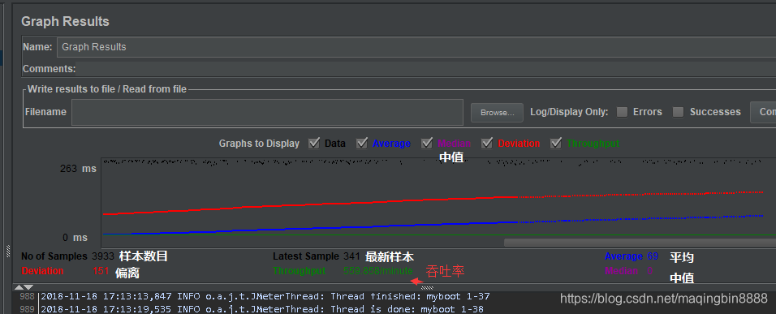This screenshot has width=776, height=314.
Task: Uncheck the Throughput graph checkbox
Action: (x=556, y=144)
